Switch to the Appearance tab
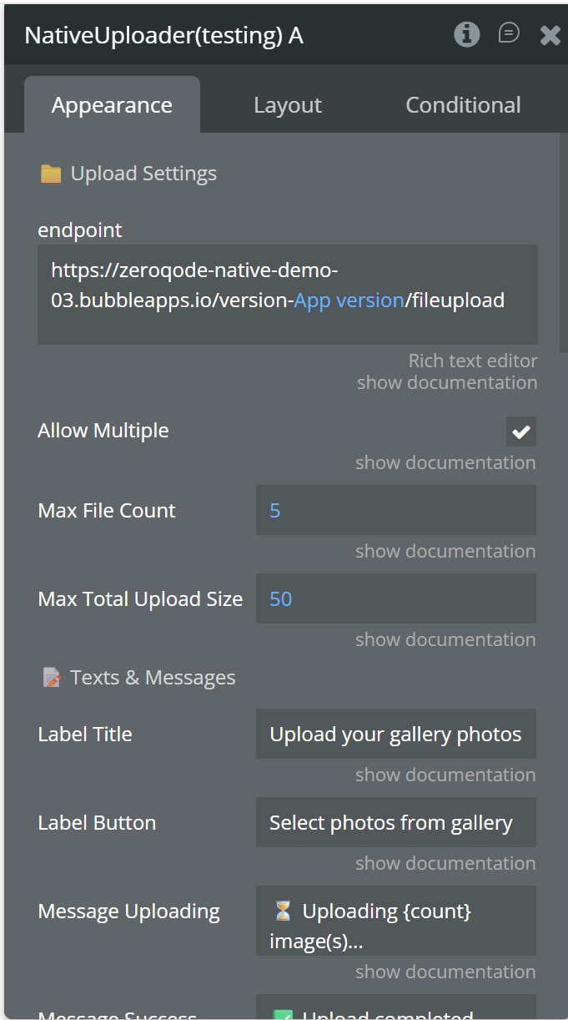This screenshot has height=1020, width=568. click(112, 105)
